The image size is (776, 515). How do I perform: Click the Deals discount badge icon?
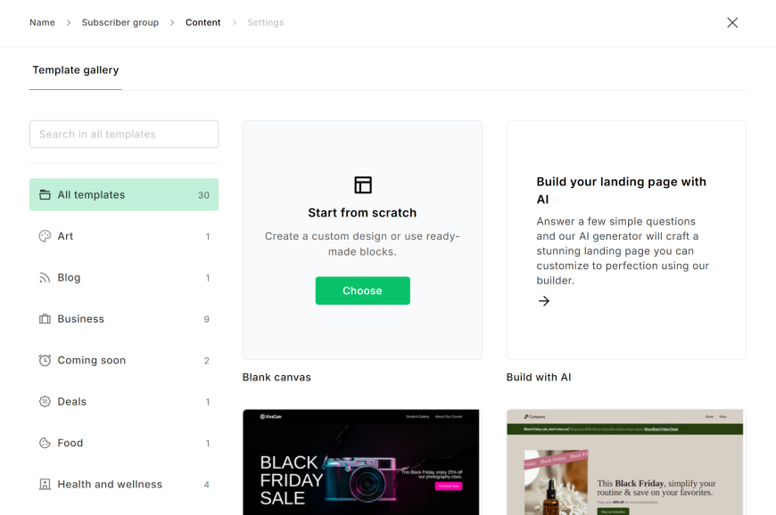(45, 401)
